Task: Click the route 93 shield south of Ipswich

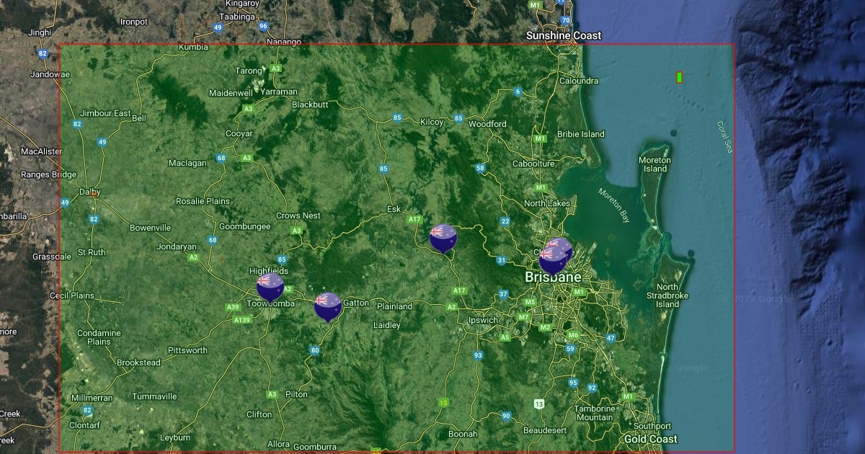Action: (478, 355)
